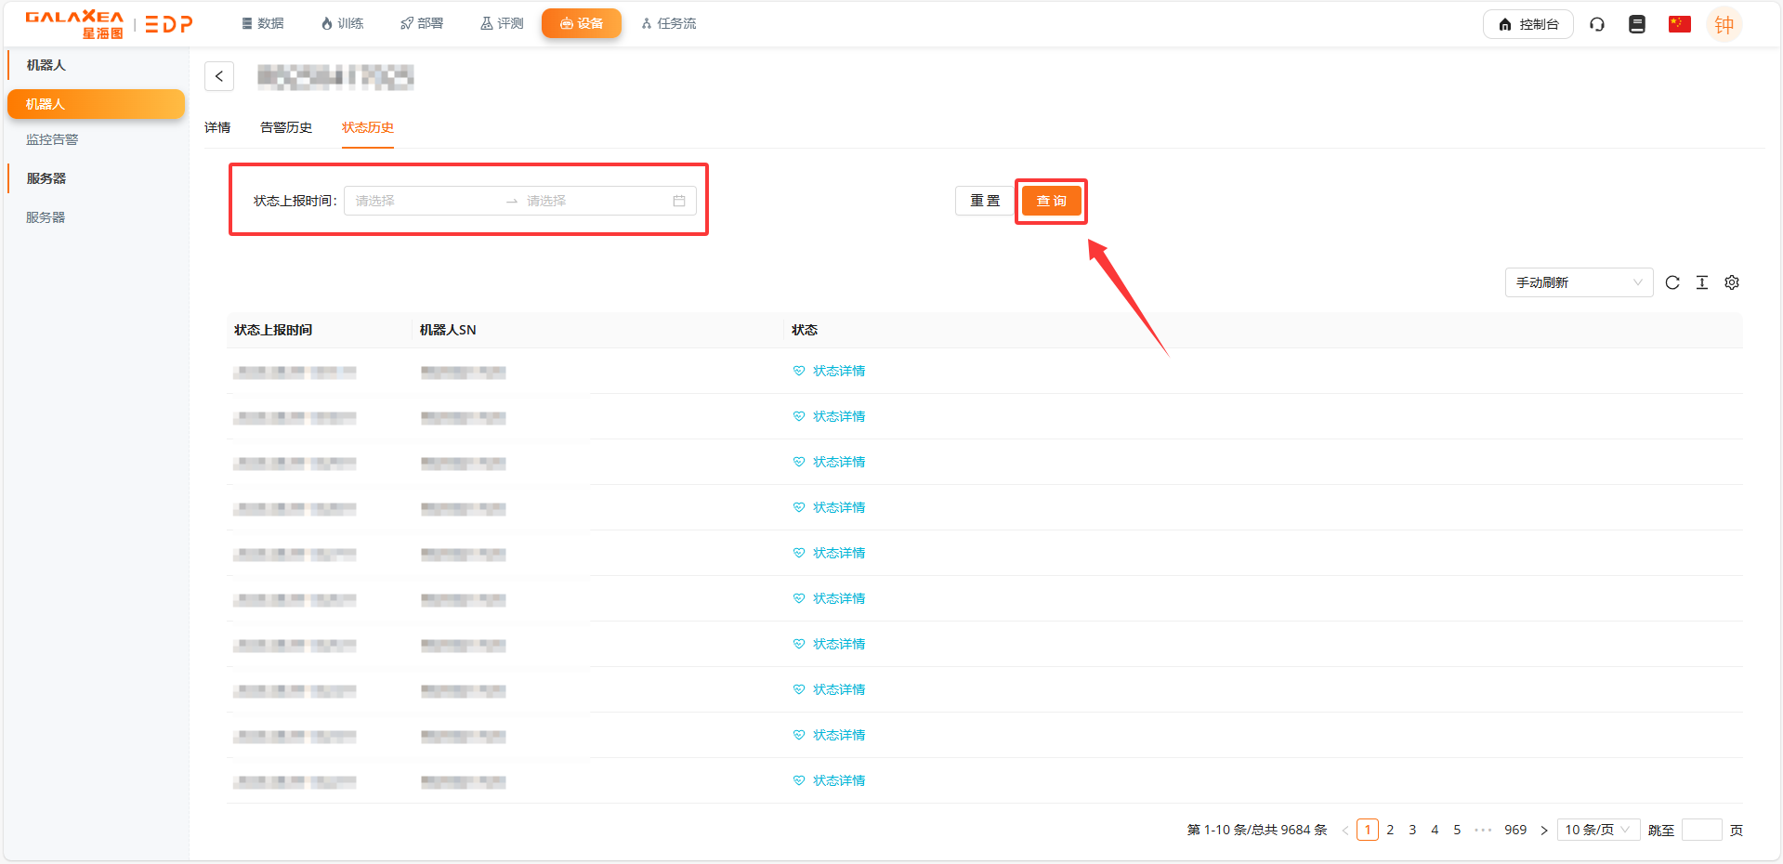Switch to the 告警历史 tab
The image size is (1783, 864).
point(286,127)
